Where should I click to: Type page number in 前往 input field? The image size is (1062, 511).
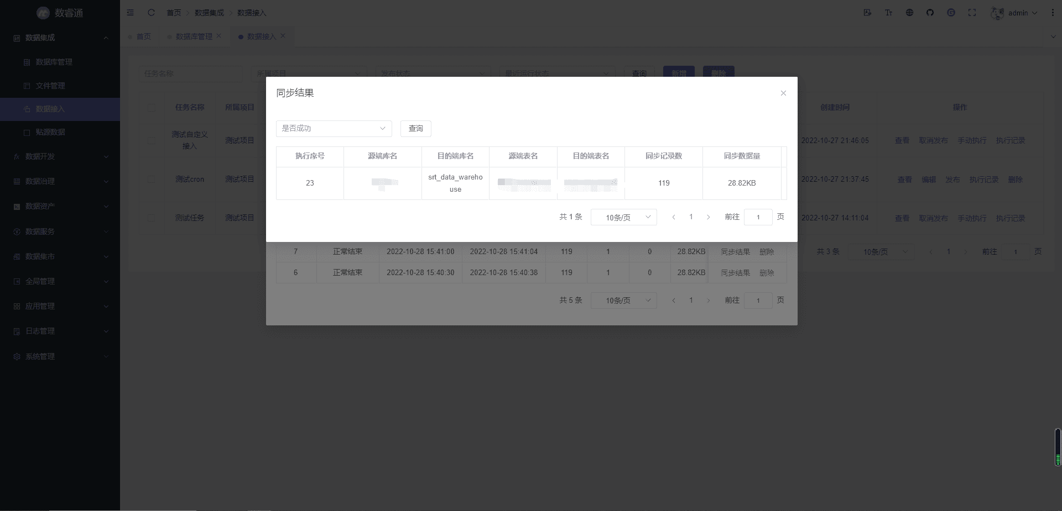(x=758, y=217)
